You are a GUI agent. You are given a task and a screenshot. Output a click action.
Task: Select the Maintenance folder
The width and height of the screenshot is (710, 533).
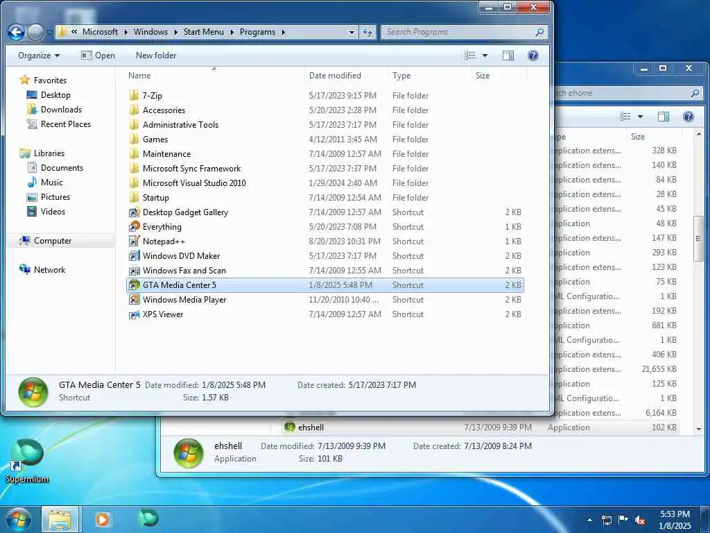[x=166, y=153]
